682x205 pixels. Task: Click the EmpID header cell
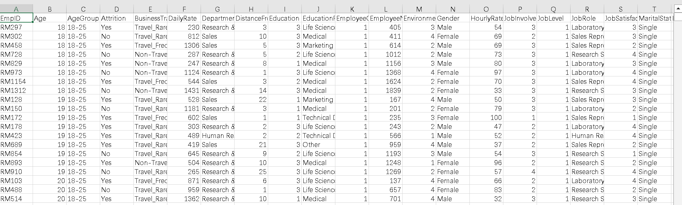pos(16,18)
